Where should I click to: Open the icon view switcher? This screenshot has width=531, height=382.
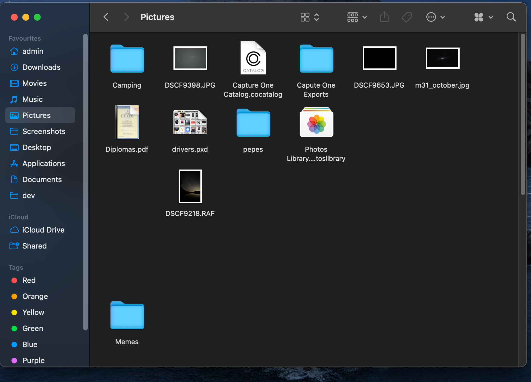pos(310,17)
